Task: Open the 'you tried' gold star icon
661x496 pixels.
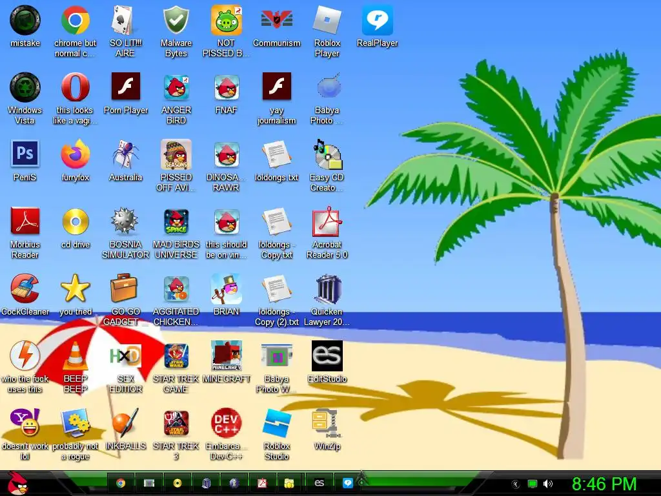Action: [75, 289]
